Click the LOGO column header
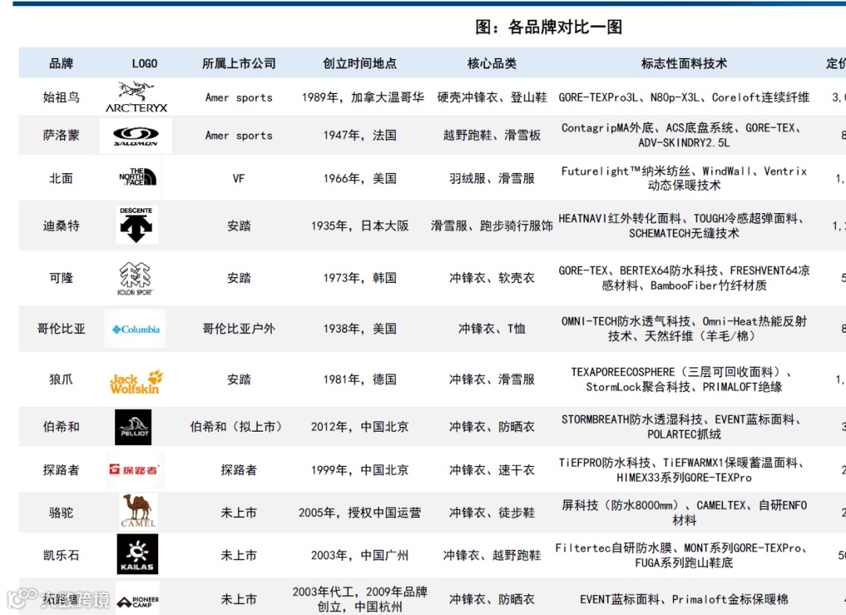The height and width of the screenshot is (615, 846). pyautogui.click(x=145, y=63)
